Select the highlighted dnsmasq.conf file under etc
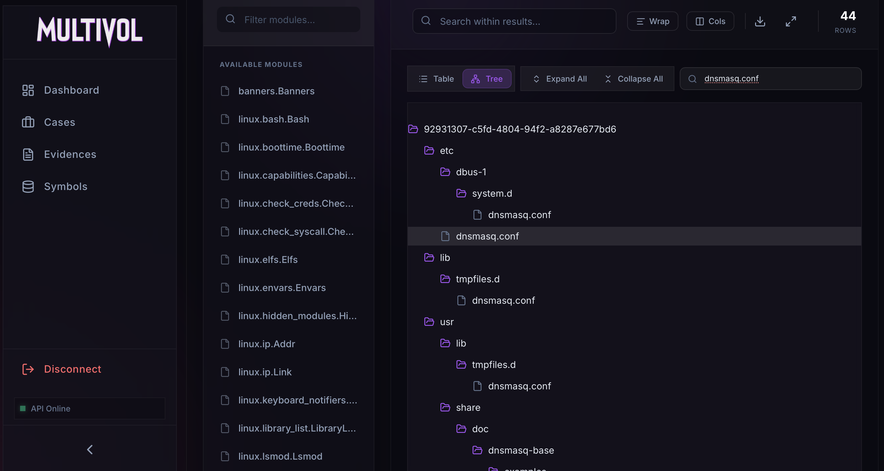Image resolution: width=884 pixels, height=471 pixels. point(487,236)
